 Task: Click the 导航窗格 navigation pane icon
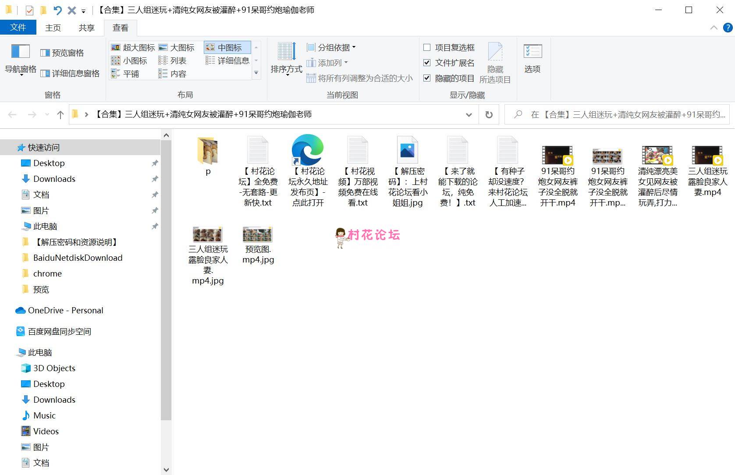tap(20, 52)
